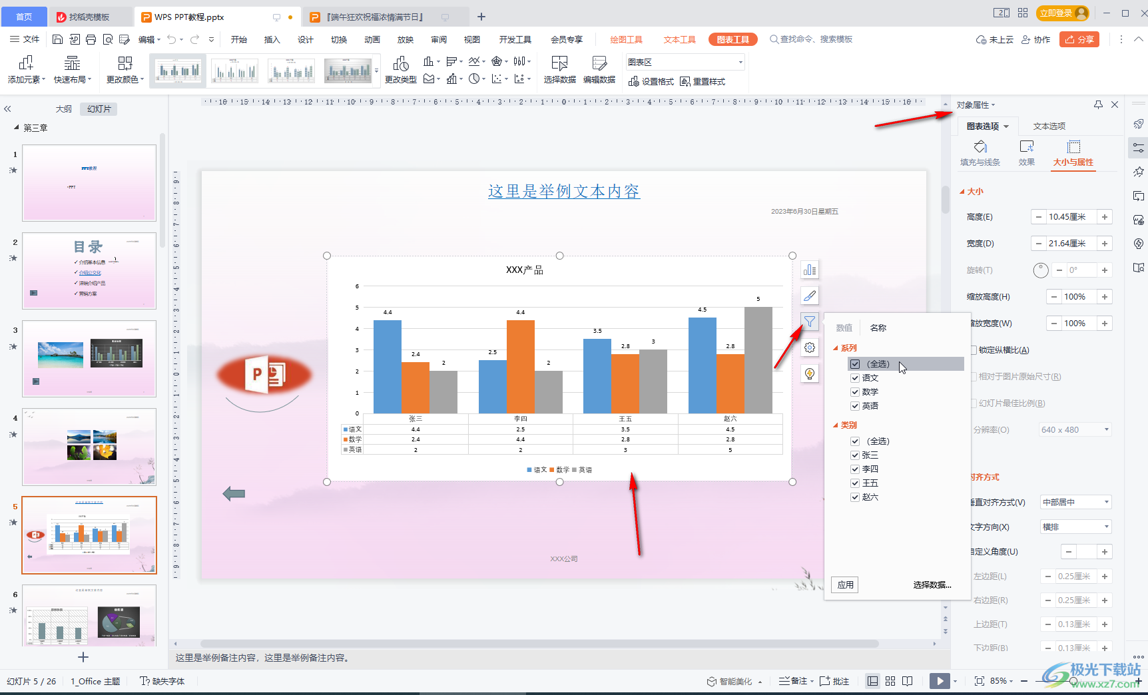Uncheck the 语文 series checkbox
This screenshot has height=695, width=1148.
[855, 378]
